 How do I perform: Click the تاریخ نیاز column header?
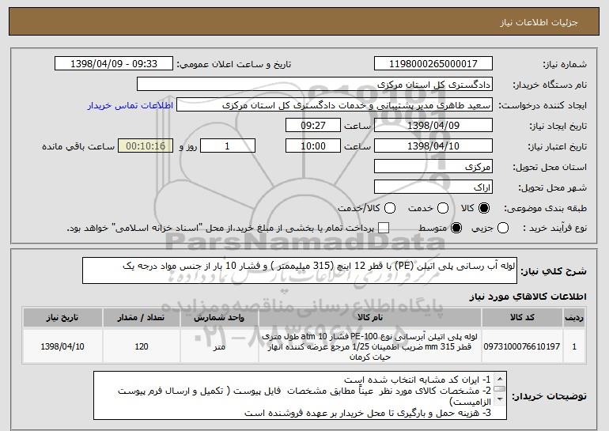coord(62,318)
